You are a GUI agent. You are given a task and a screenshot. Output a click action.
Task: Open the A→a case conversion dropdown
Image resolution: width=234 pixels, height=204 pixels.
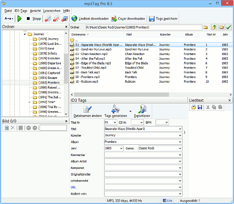point(9,19)
